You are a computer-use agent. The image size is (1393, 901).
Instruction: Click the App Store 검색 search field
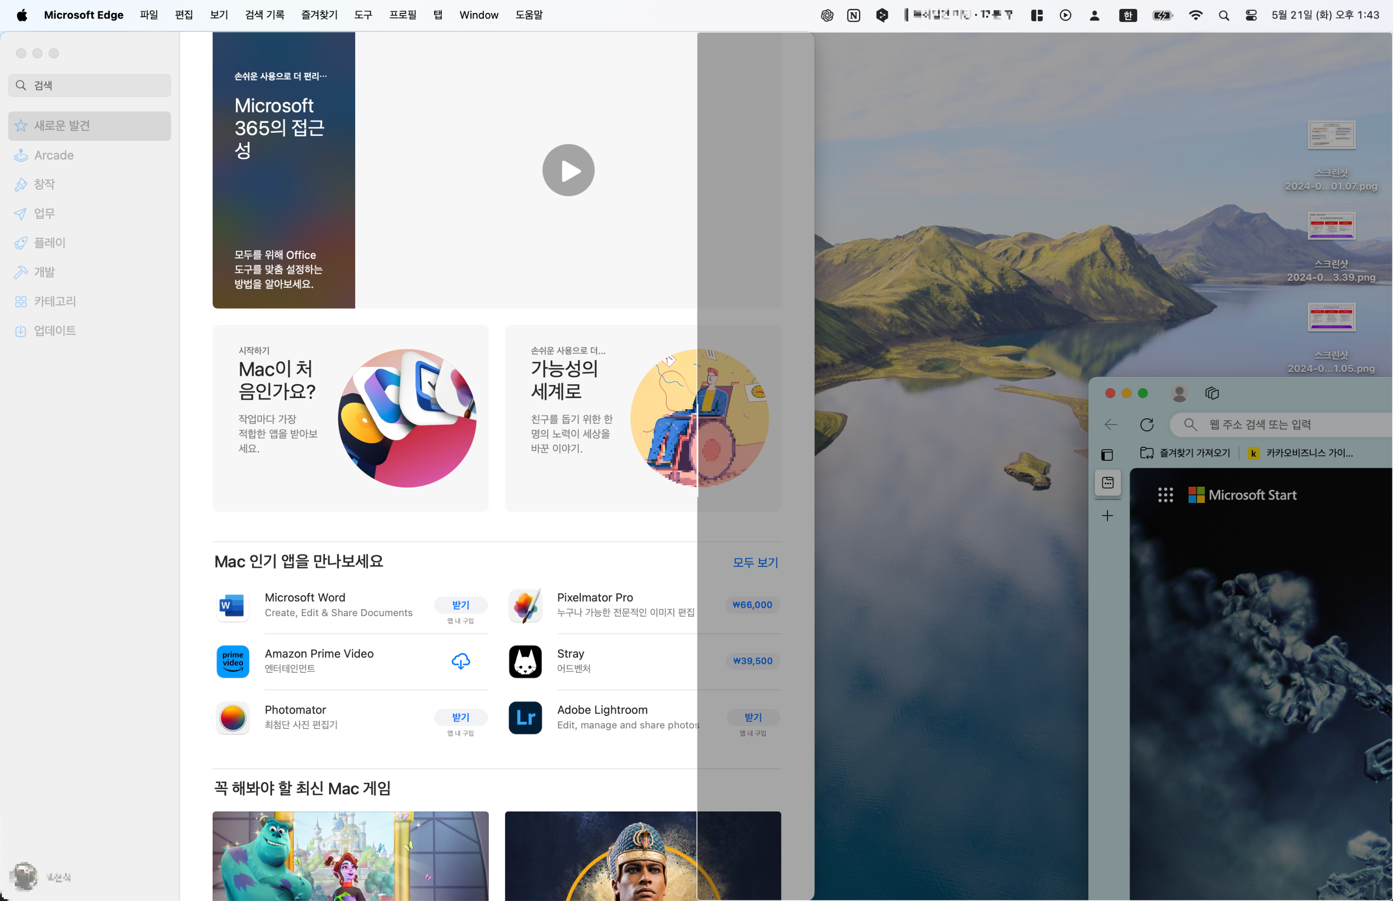point(90,85)
